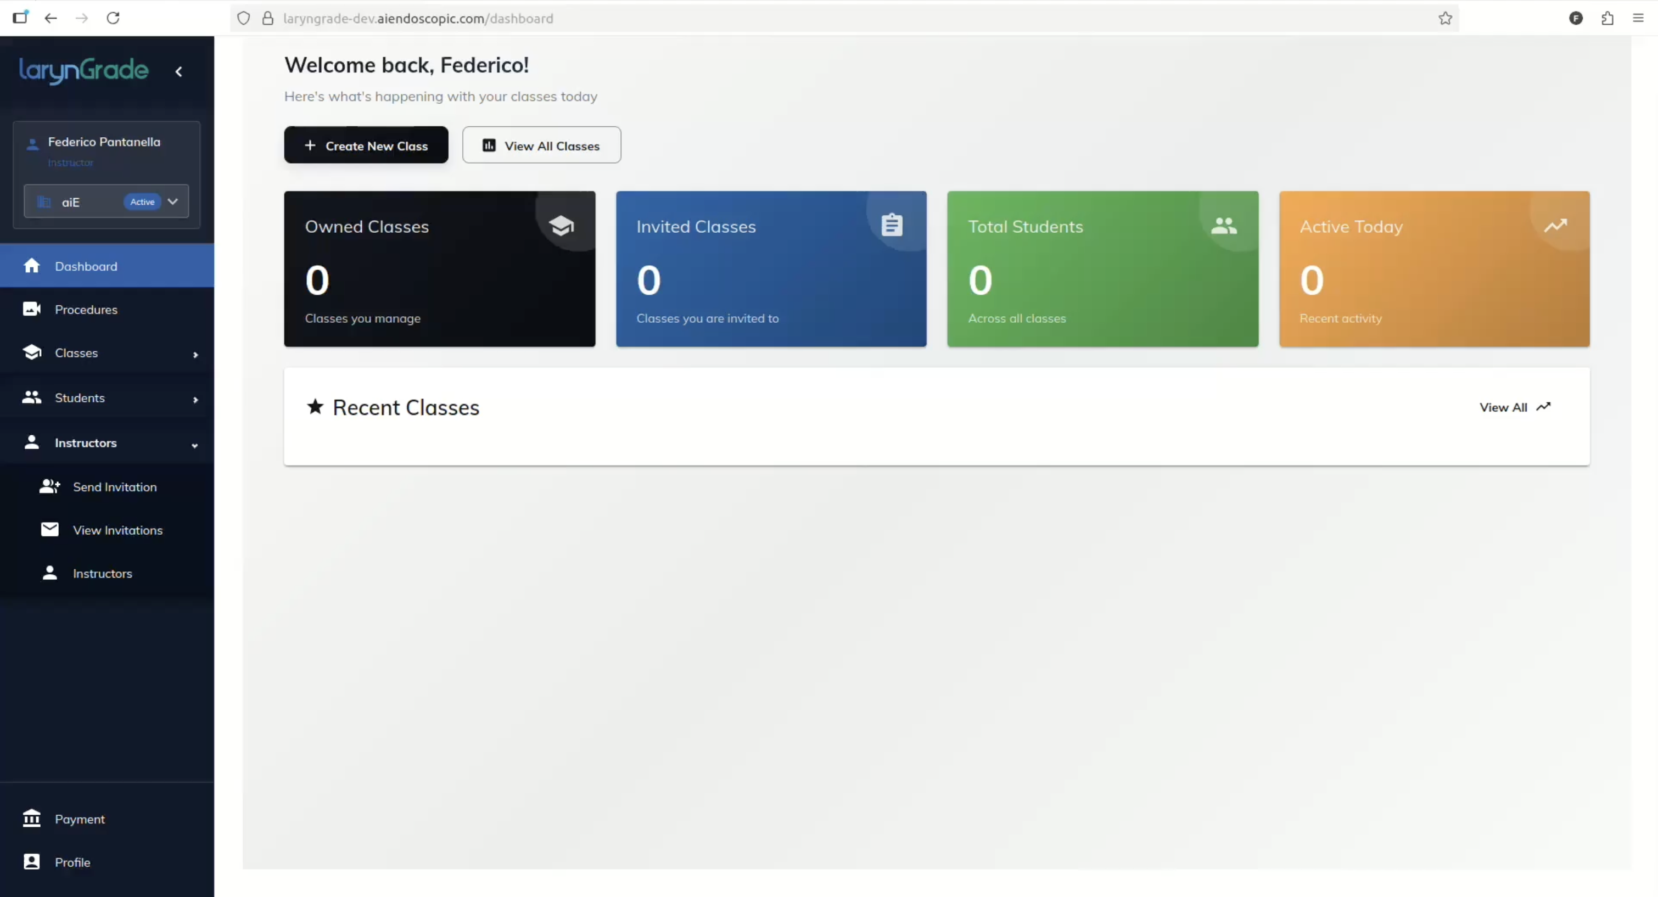
Task: Collapse the sidebar with the chevron arrow
Action: pyautogui.click(x=179, y=71)
